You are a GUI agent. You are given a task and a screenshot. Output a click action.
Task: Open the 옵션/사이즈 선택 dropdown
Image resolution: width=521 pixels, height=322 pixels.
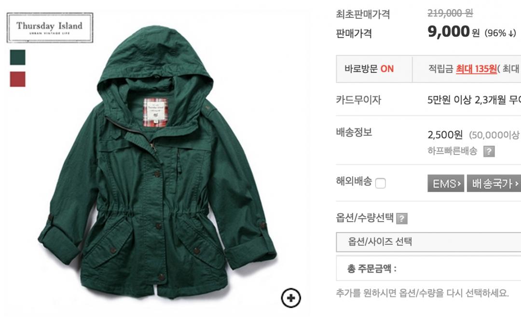coord(429,242)
